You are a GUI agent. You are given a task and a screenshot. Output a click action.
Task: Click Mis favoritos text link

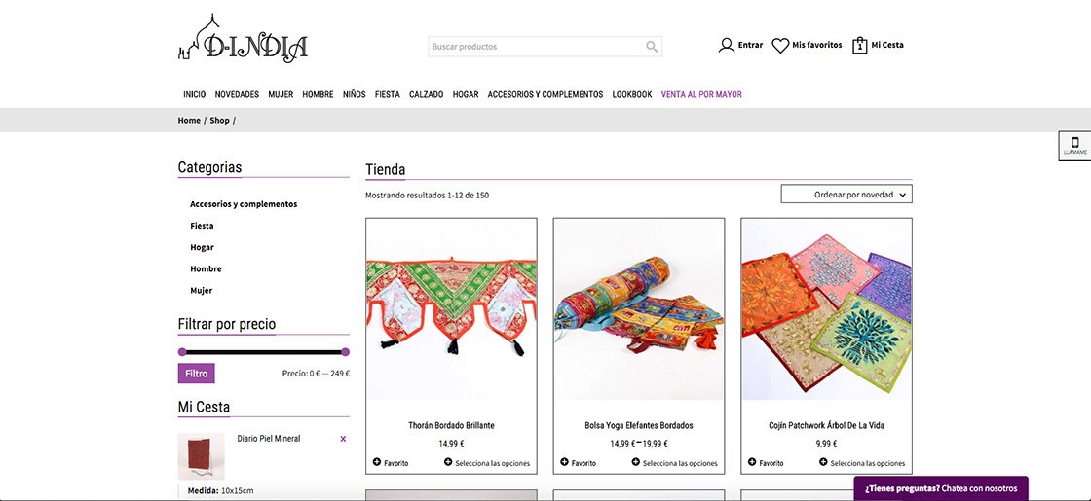tap(817, 45)
